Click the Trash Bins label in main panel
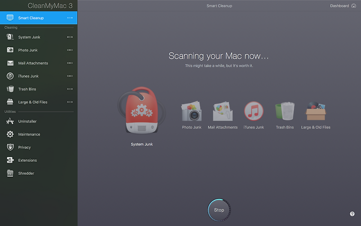This screenshot has height=226, width=361. (285, 127)
